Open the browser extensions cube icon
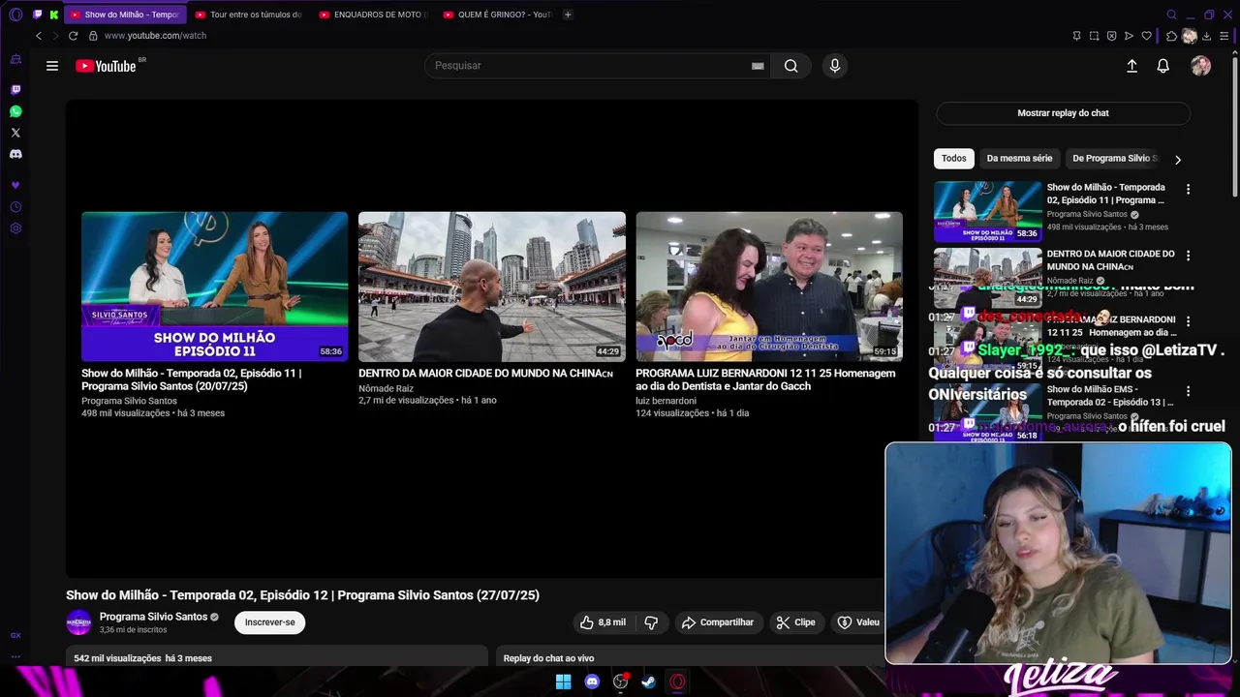Image resolution: width=1240 pixels, height=697 pixels. point(1171,36)
